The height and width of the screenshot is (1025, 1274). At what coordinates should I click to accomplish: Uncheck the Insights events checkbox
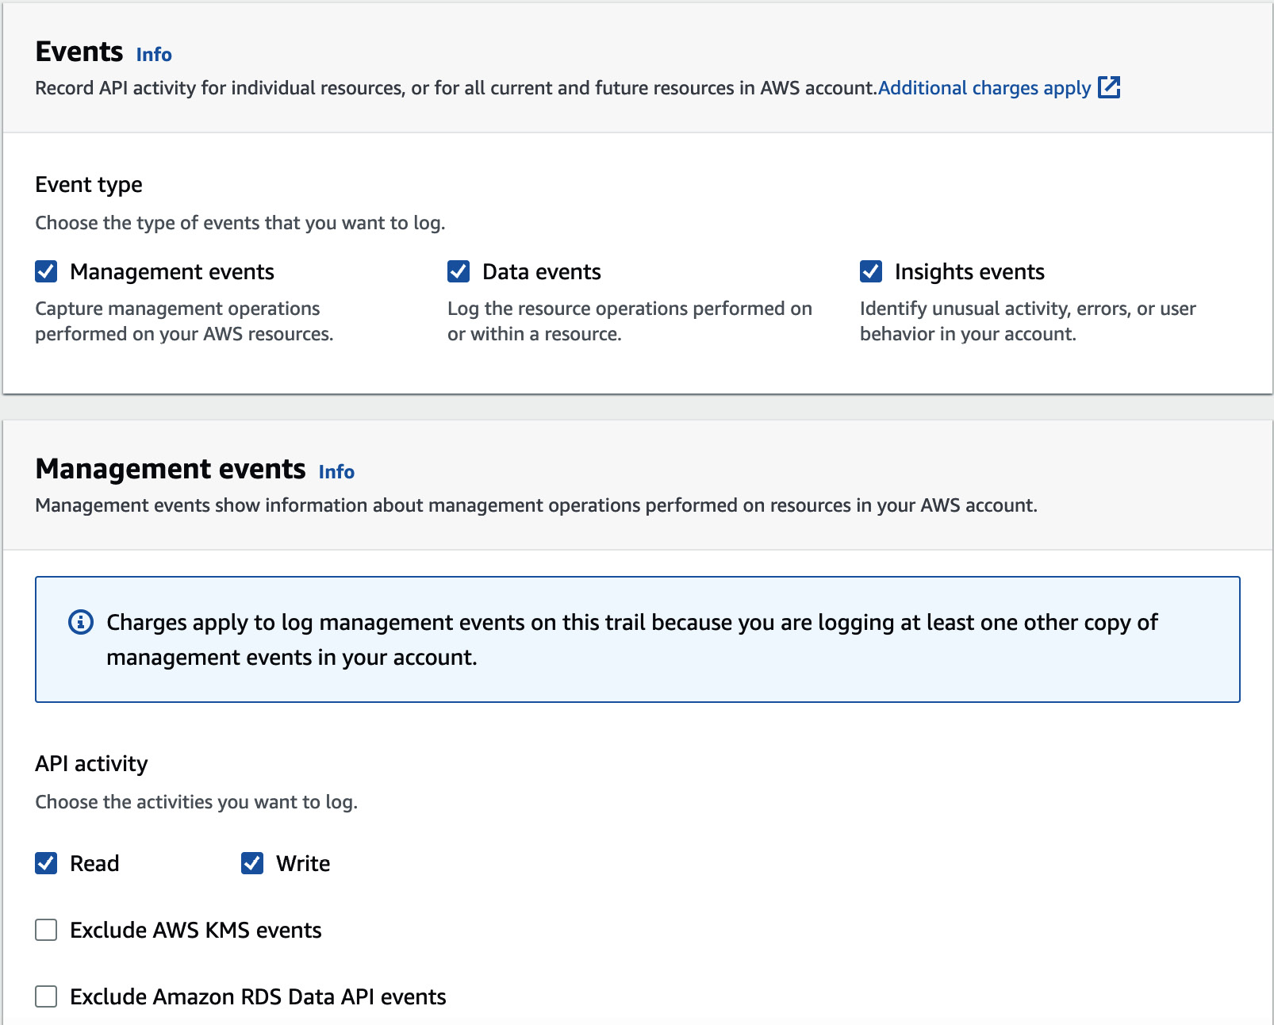[871, 271]
